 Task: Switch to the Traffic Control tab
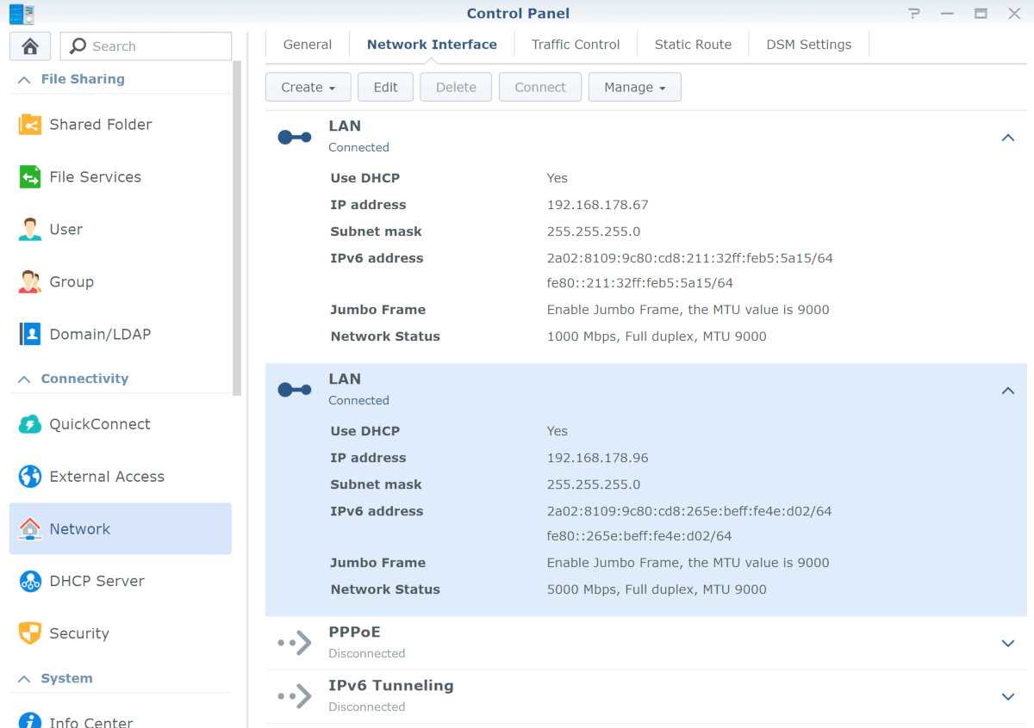tap(575, 45)
